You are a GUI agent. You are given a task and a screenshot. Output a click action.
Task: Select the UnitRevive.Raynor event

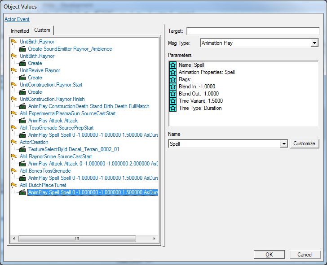click(x=40, y=70)
